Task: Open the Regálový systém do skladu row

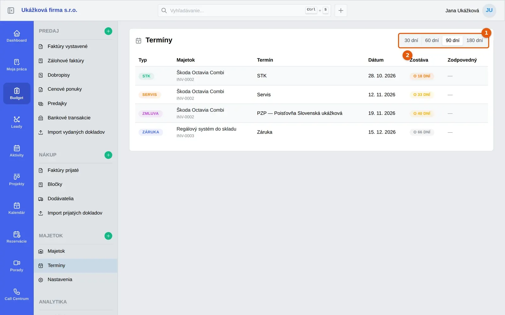Action: tap(312, 132)
